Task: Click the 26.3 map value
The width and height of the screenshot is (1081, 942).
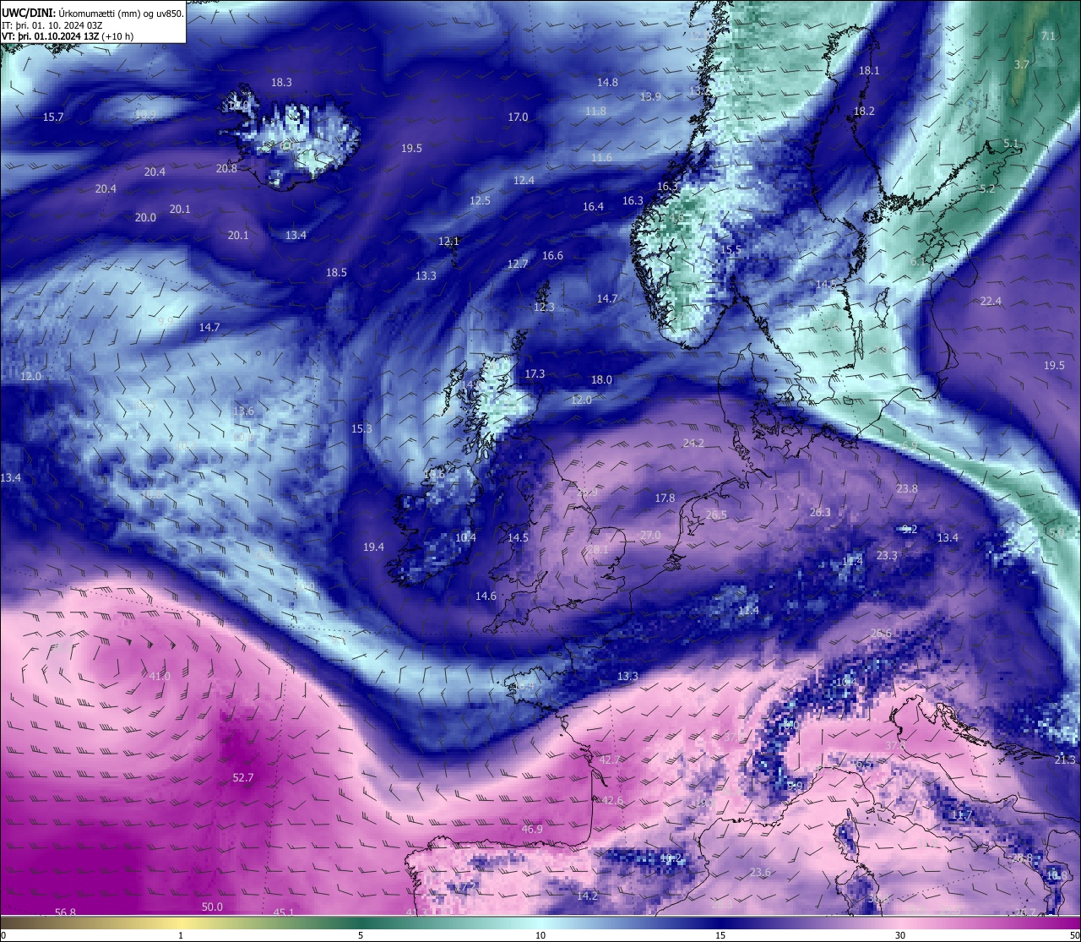Action: pyautogui.click(x=820, y=512)
